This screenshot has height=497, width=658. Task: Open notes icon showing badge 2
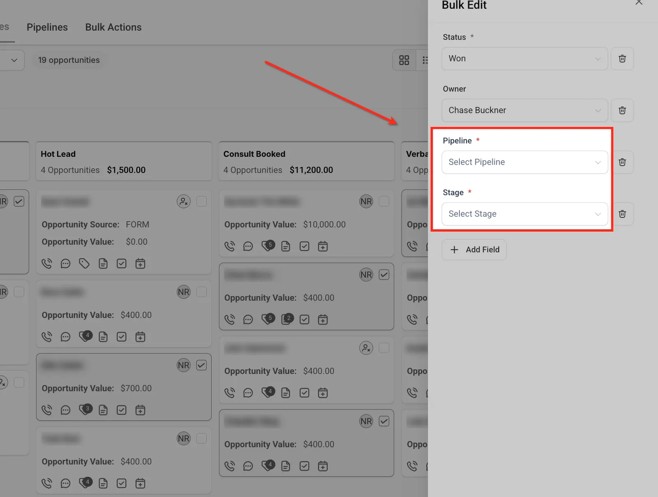[x=287, y=319]
